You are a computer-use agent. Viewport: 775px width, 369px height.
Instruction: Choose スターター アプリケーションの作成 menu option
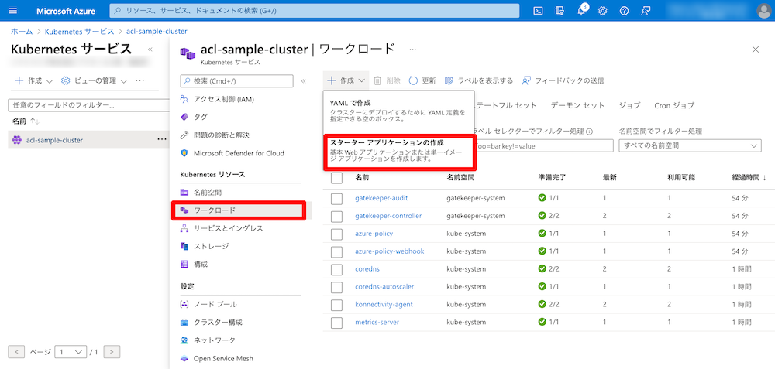coord(398,152)
